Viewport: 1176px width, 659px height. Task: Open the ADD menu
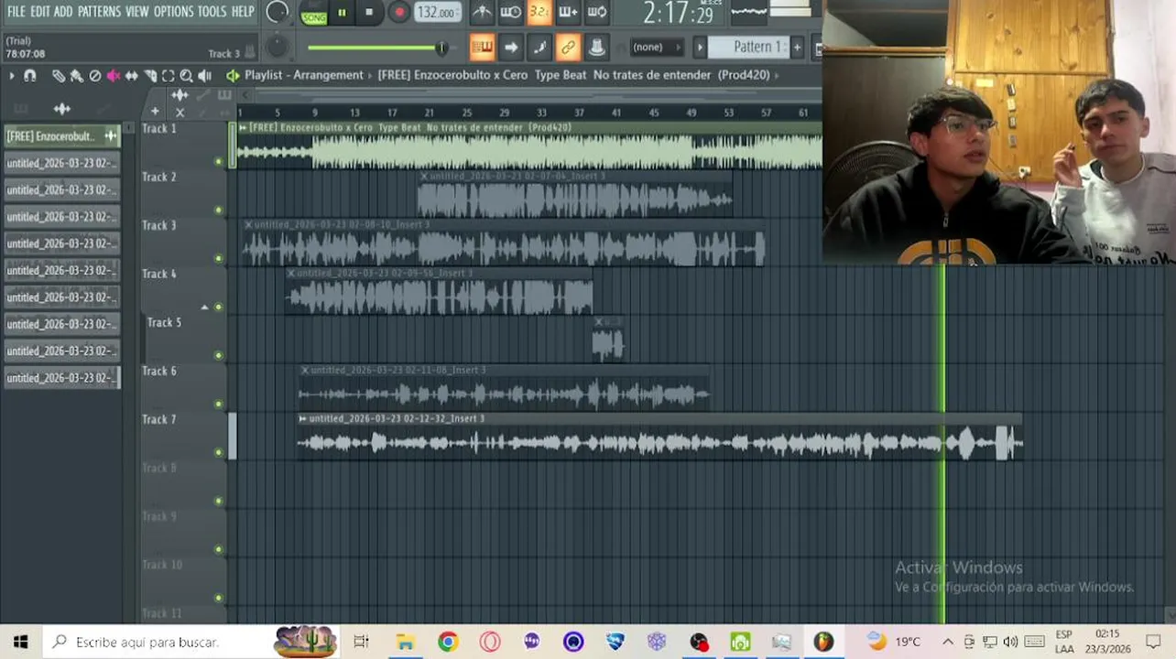[63, 12]
